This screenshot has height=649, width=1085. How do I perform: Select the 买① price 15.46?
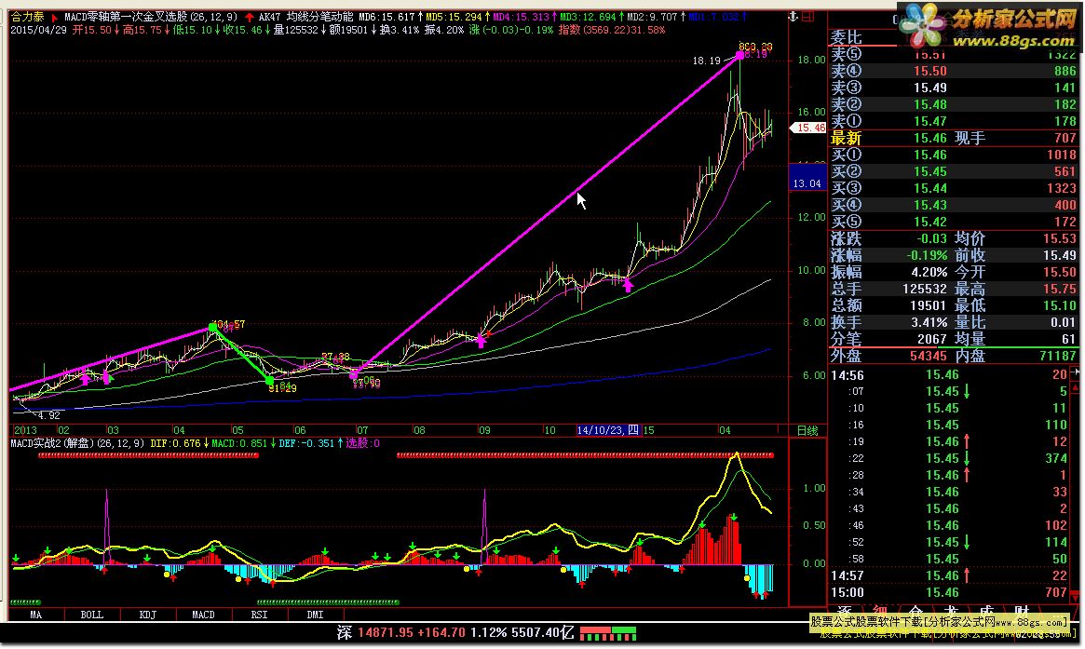[x=929, y=155]
